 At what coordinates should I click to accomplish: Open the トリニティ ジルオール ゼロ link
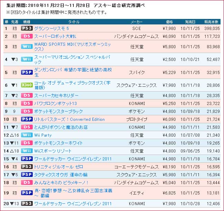59,167
